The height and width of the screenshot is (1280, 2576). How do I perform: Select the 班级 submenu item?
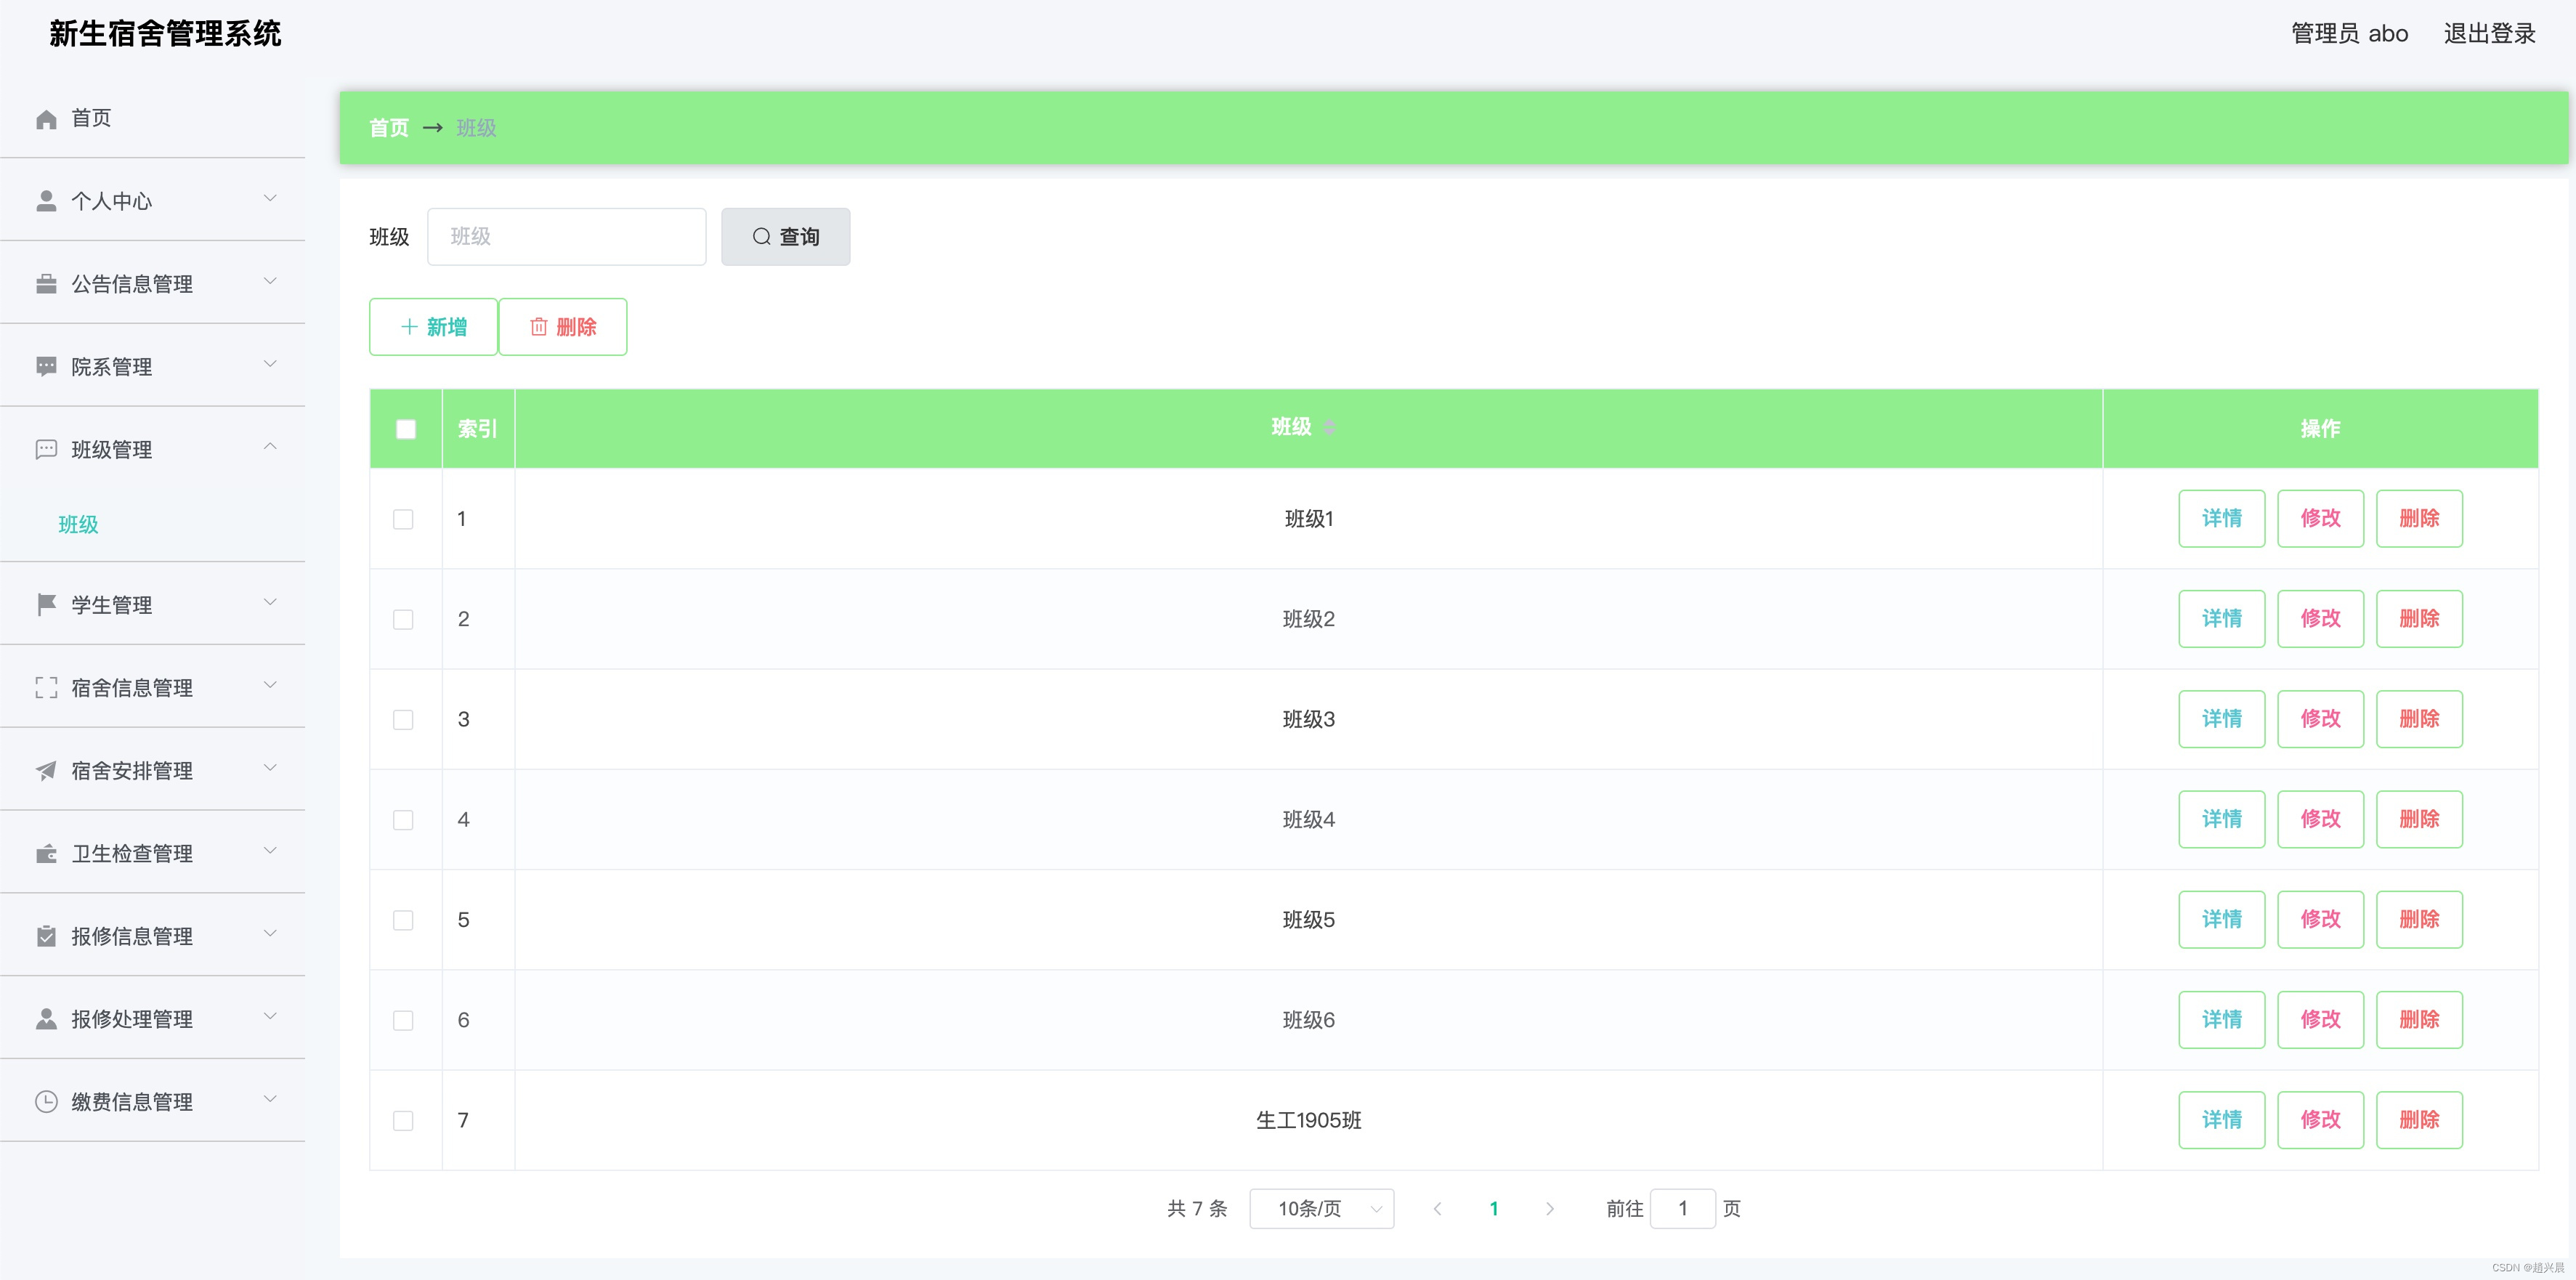click(78, 525)
